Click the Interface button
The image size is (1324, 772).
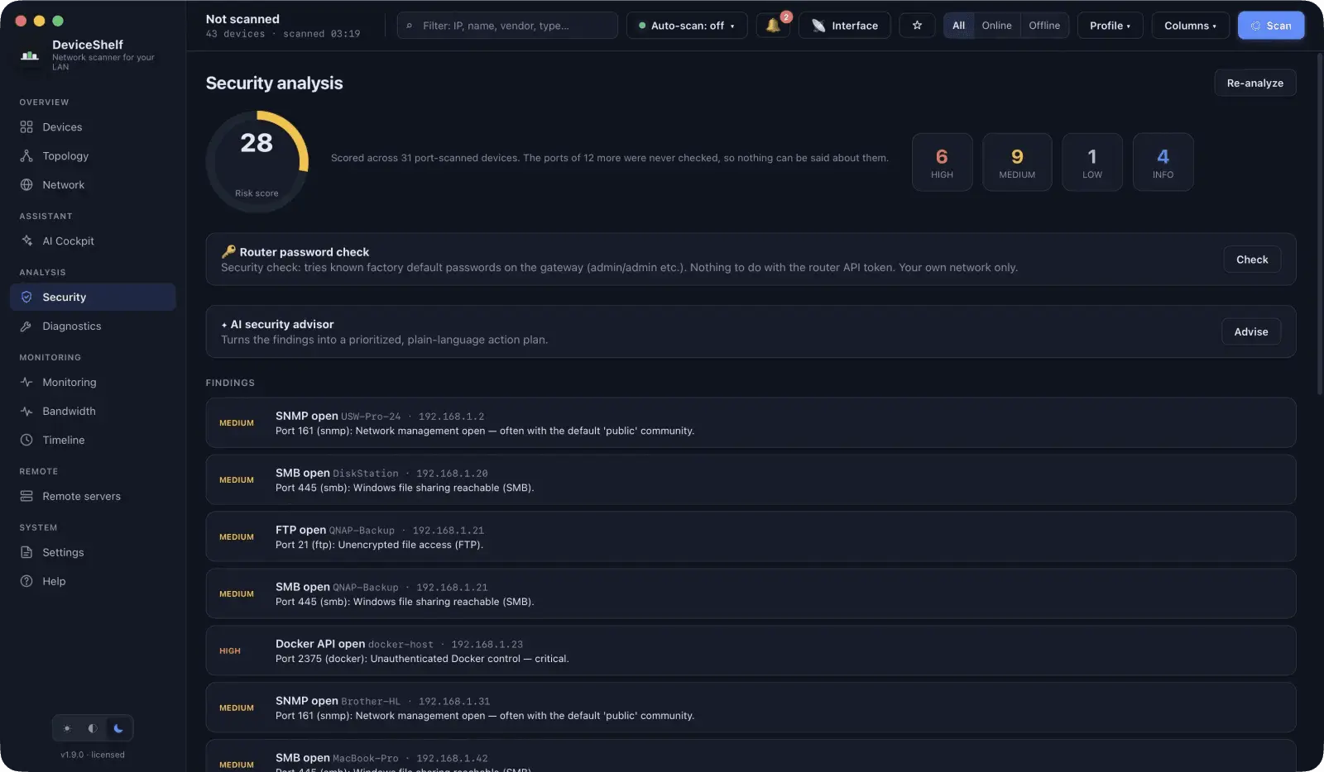point(844,26)
